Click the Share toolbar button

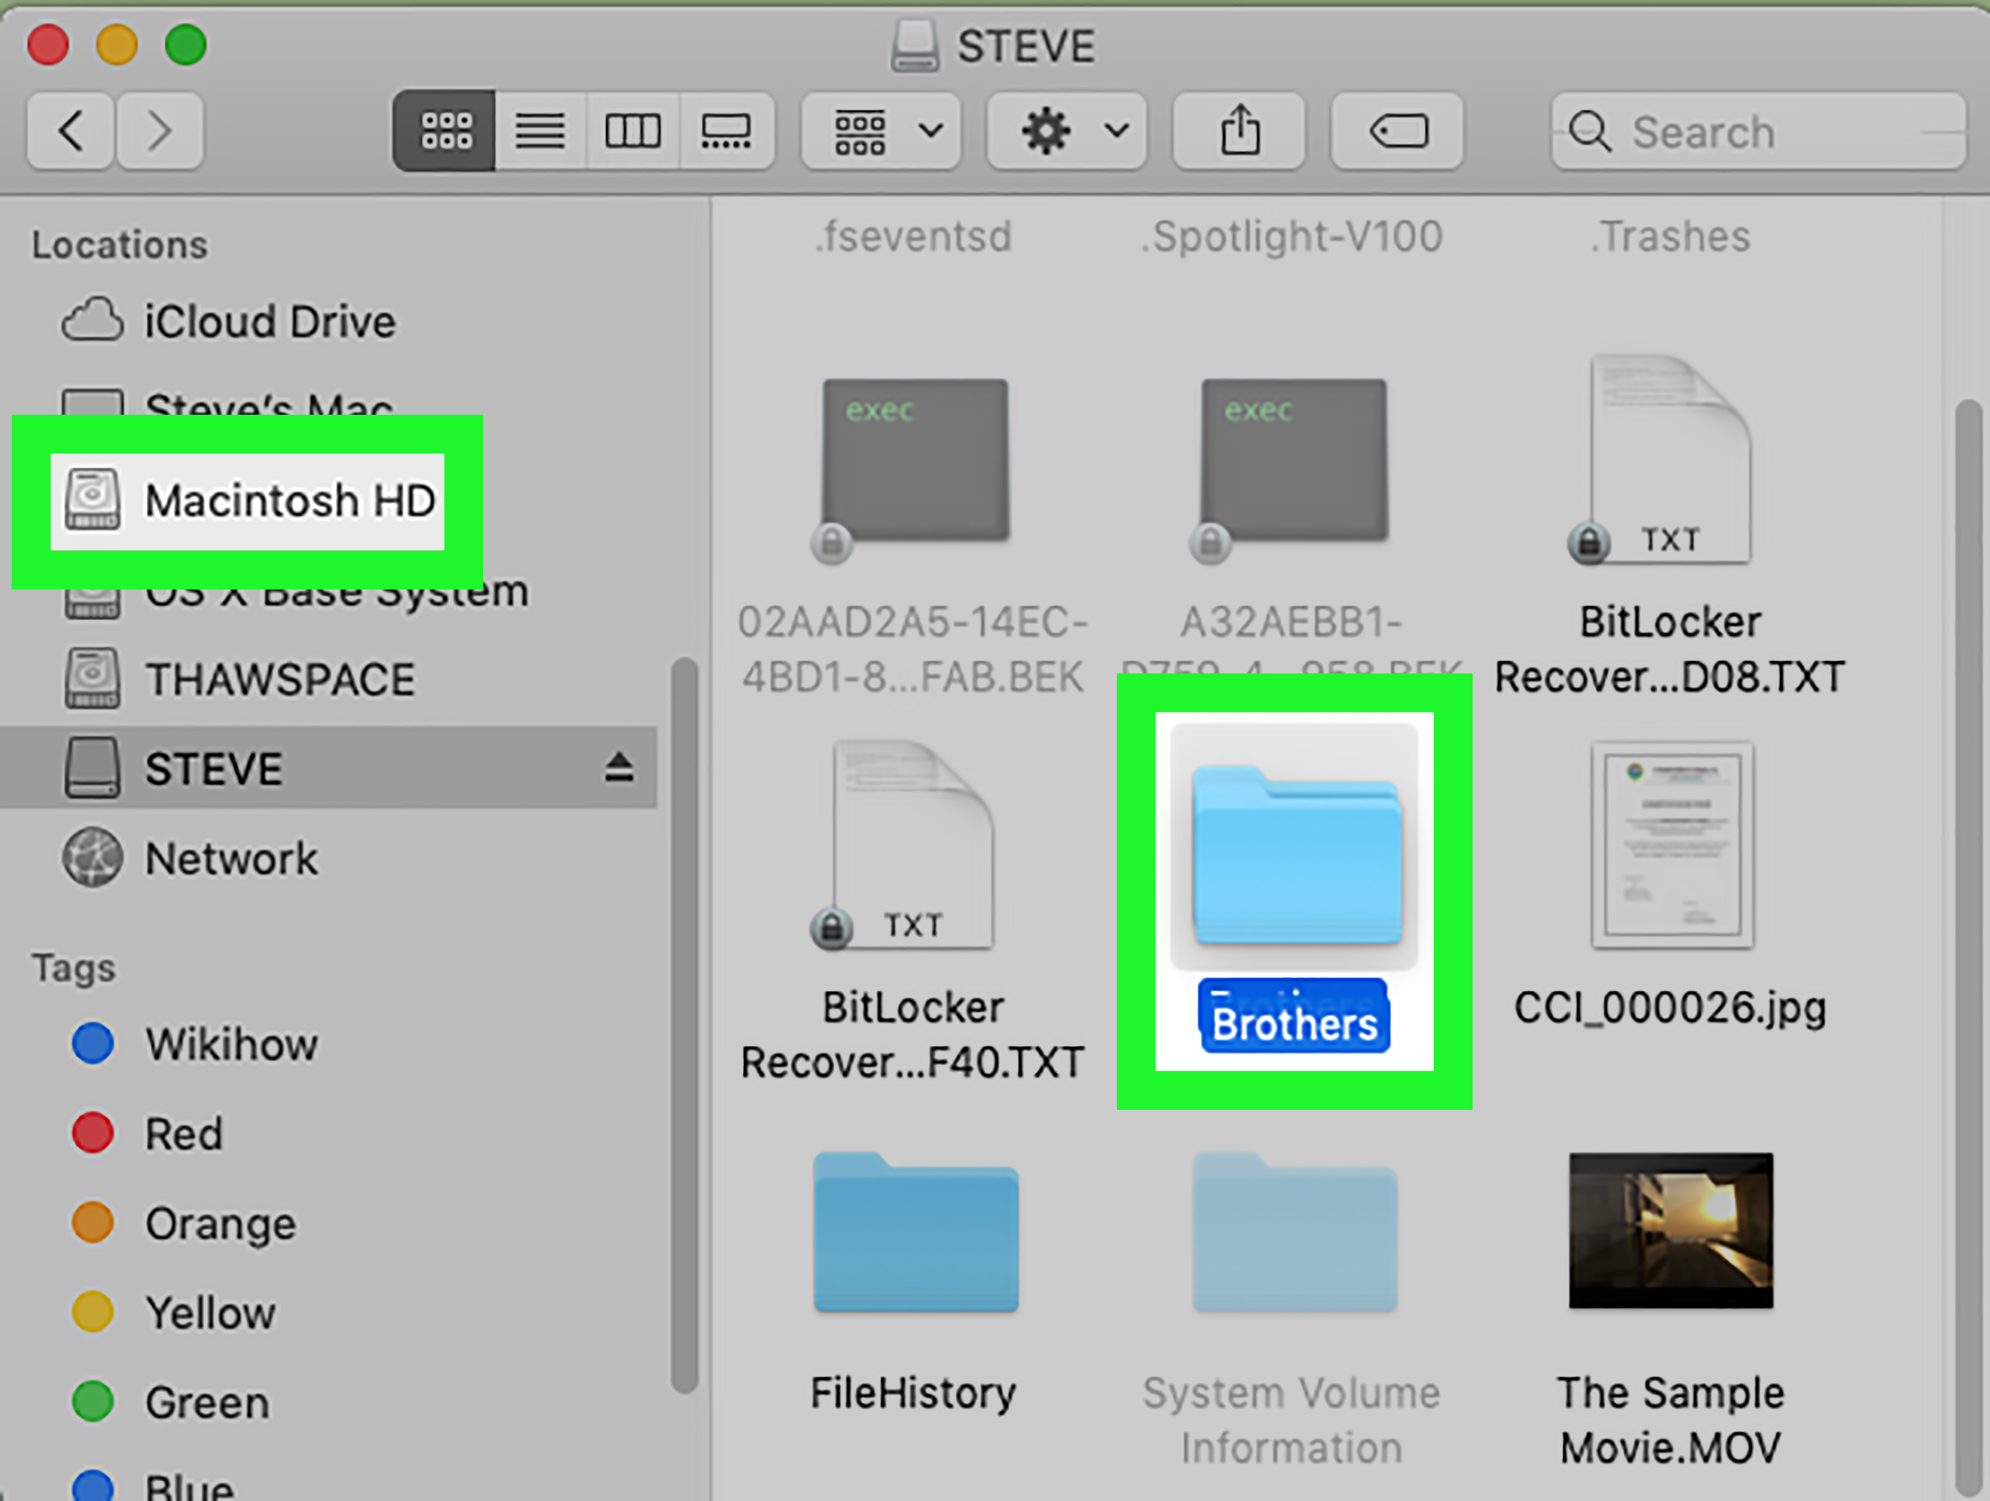(x=1239, y=131)
